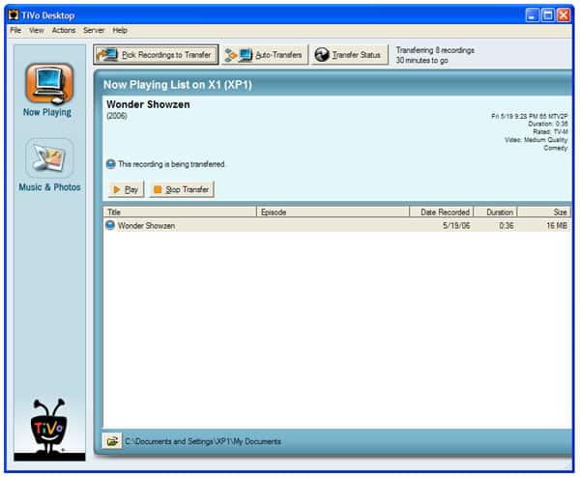The width and height of the screenshot is (580, 477).
Task: Open the Actions menu
Action: pos(64,31)
